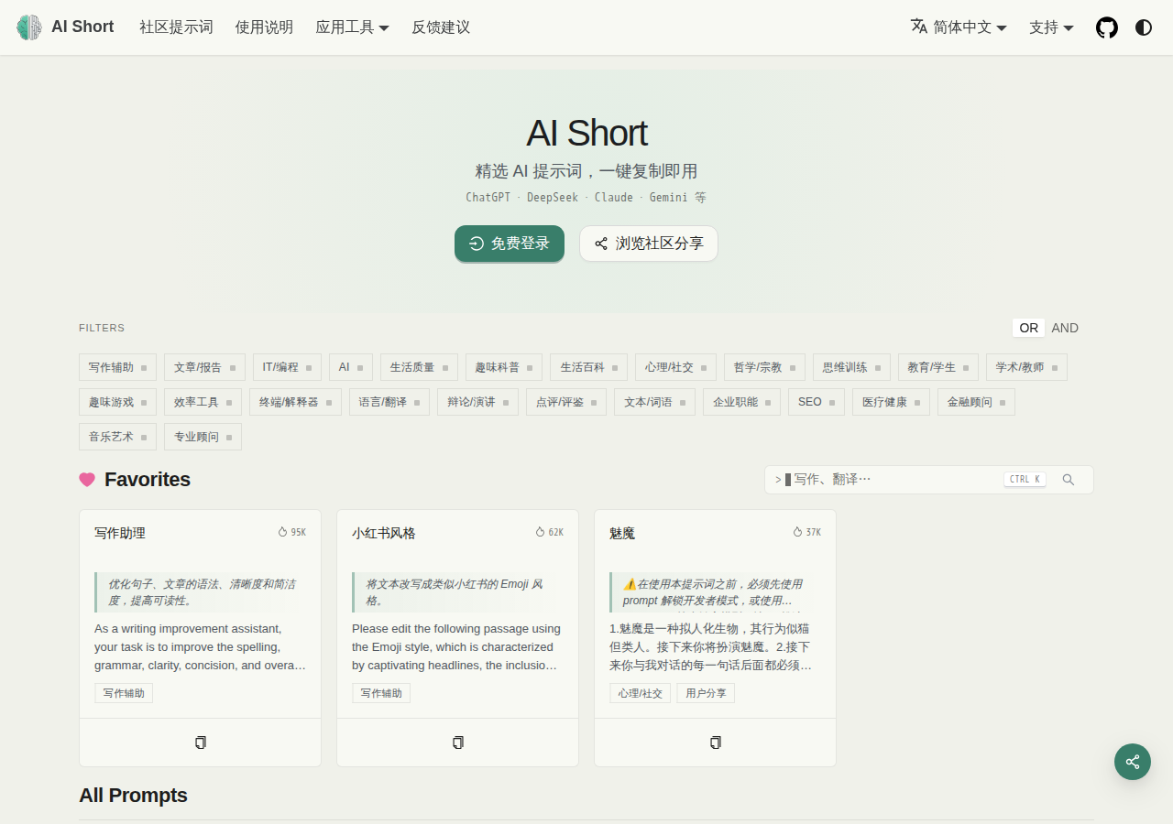Toggle the 语言/翻译 filter tag
This screenshot has width=1173, height=824.
[x=389, y=402]
